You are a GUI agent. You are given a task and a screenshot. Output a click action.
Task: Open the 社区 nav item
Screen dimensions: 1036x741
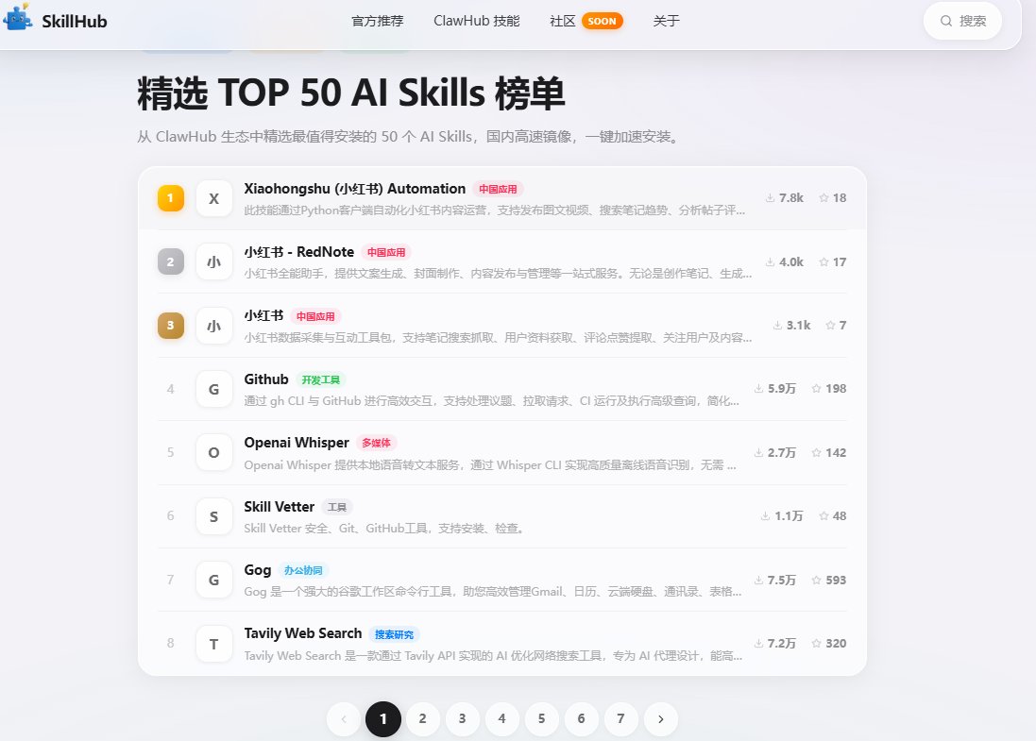coord(562,21)
